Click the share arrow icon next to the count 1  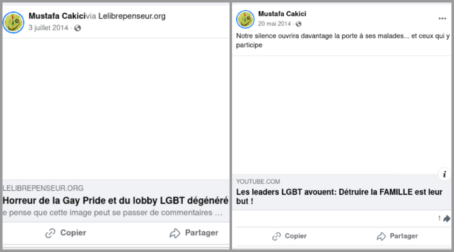coord(446,219)
